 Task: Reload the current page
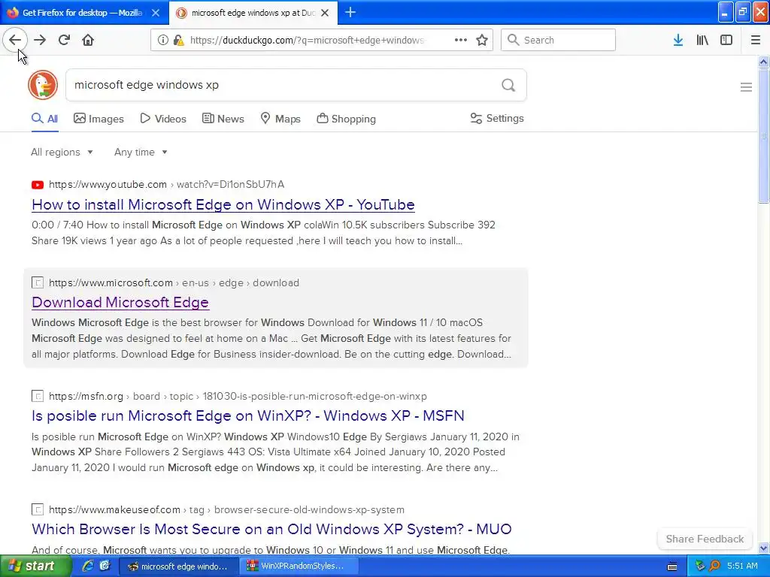pos(64,40)
